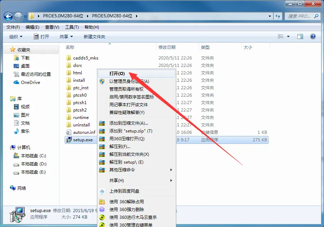Click the Back navigation arrow button

[8, 16]
